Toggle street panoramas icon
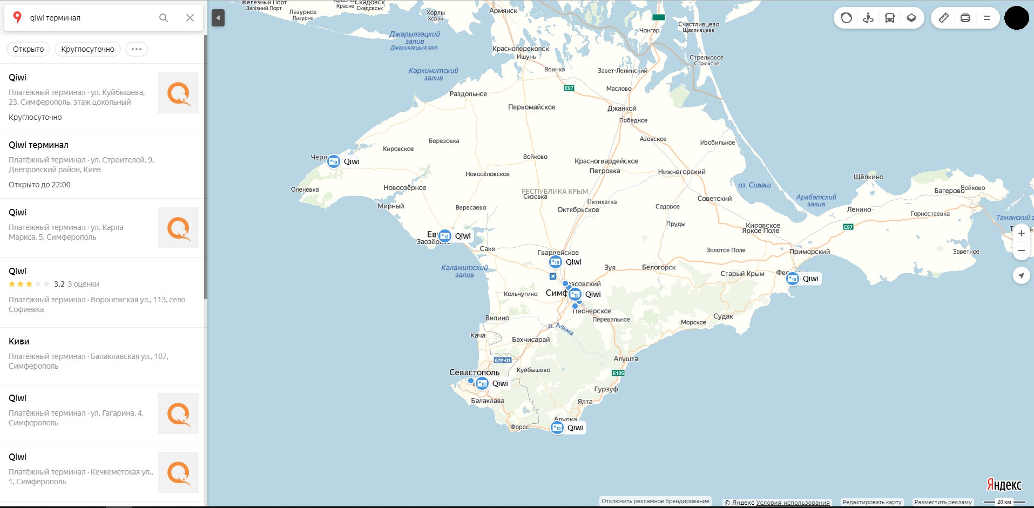 868,18
